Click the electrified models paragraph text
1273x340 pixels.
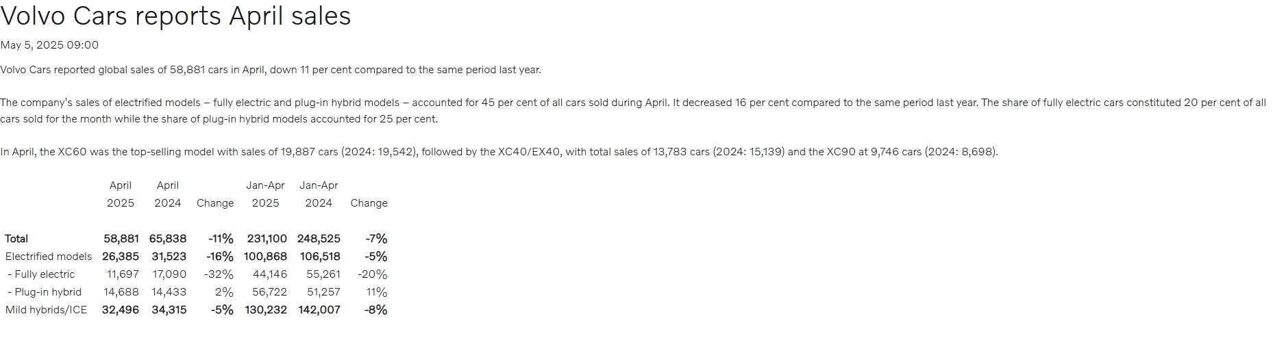click(x=633, y=111)
